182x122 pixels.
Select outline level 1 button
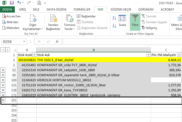pyautogui.click(x=3, y=50)
